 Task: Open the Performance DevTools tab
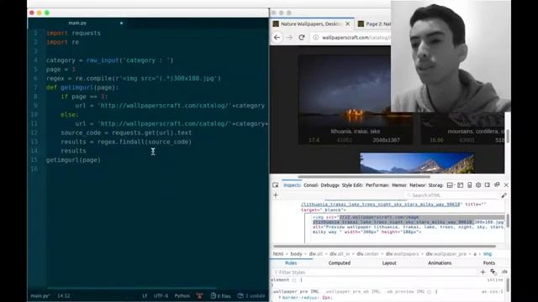point(377,185)
